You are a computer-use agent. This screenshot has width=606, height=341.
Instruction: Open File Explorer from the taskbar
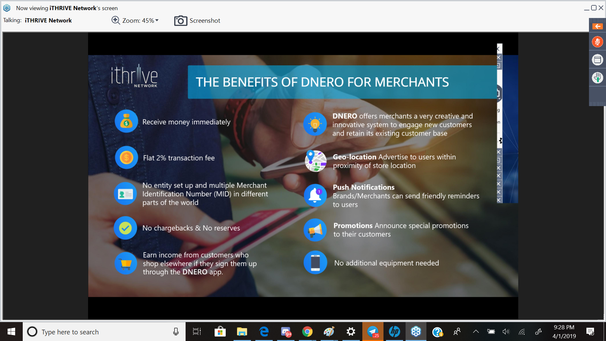click(x=242, y=332)
